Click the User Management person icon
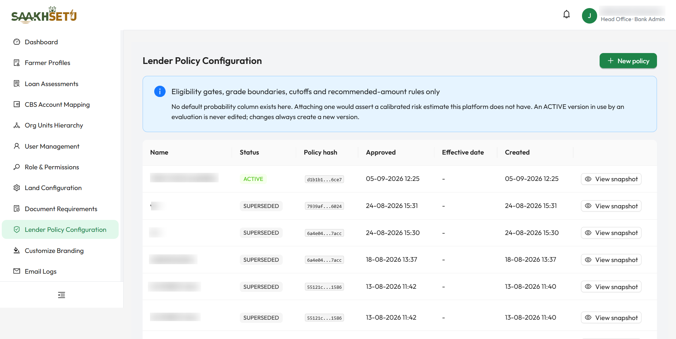 click(17, 146)
